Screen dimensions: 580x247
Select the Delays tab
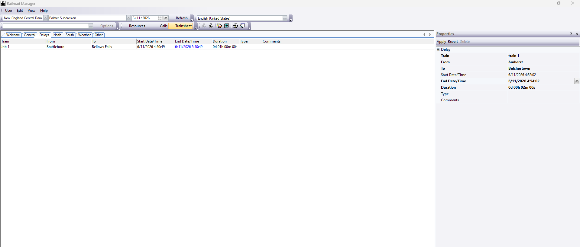pyautogui.click(x=44, y=35)
